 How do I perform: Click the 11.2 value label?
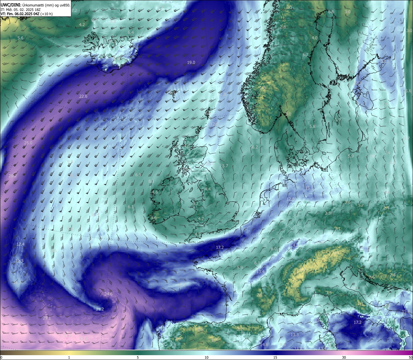click(100, 309)
